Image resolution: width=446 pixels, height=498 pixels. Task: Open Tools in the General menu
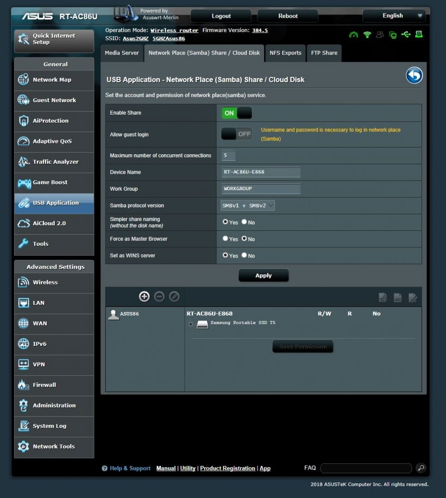(x=54, y=244)
